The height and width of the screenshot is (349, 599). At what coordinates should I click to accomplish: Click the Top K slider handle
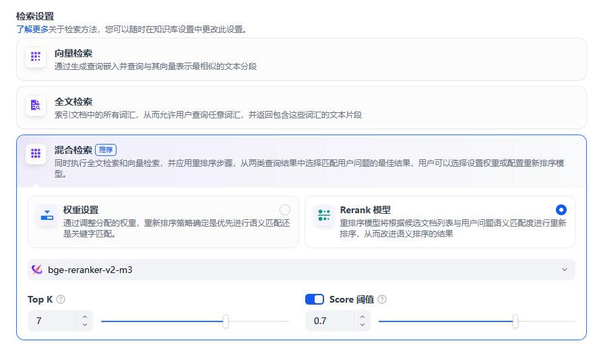click(x=226, y=321)
